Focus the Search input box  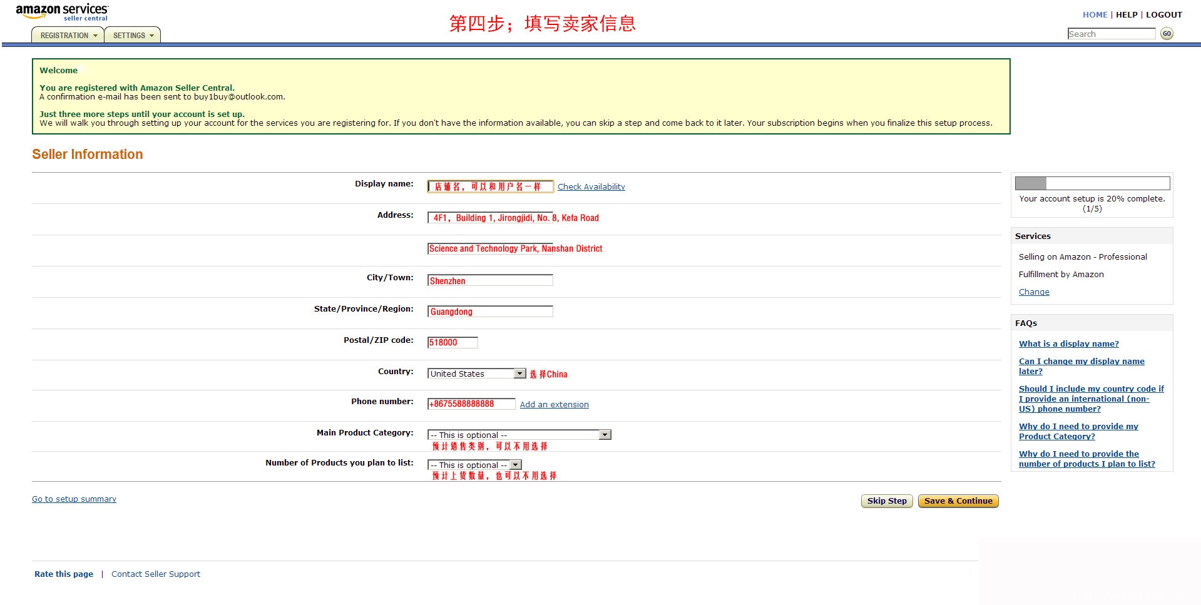click(x=1112, y=34)
